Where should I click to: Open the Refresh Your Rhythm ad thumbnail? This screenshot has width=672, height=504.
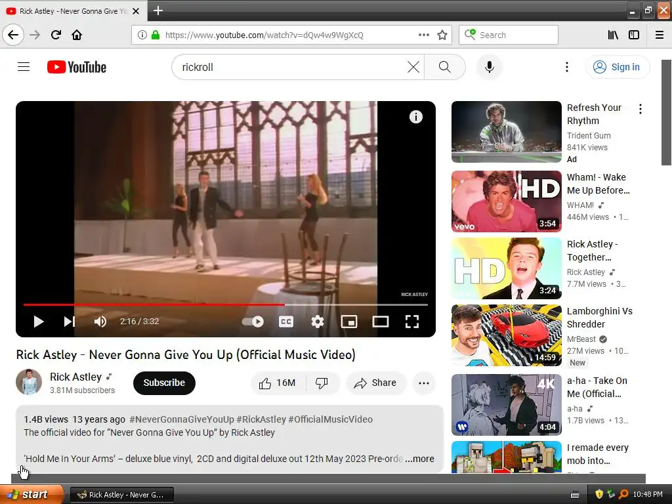[x=506, y=132]
